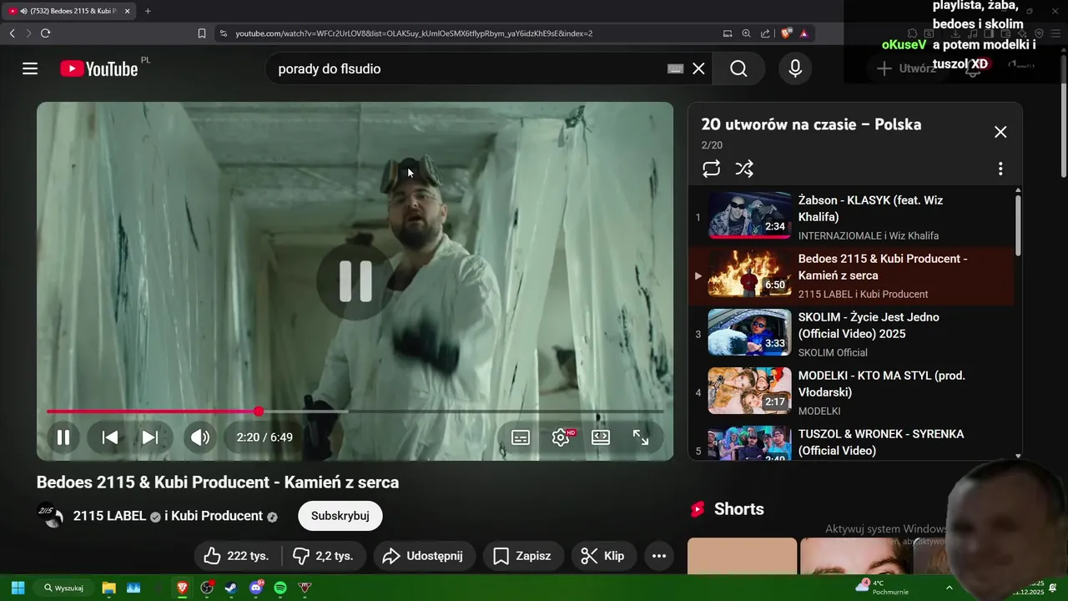
Task: Click the large pause overlay on video
Action: pyautogui.click(x=355, y=281)
